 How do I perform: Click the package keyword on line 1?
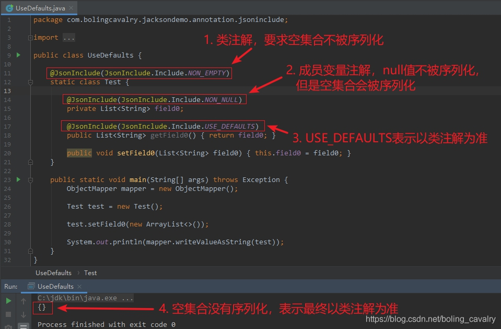48,20
